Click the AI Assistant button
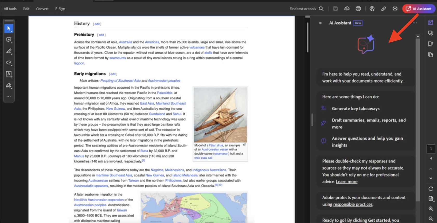The width and height of the screenshot is (437, 223). point(419,9)
